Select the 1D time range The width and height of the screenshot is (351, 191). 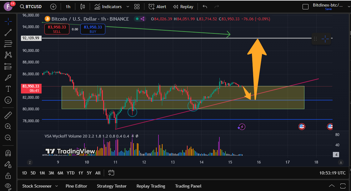(24, 173)
